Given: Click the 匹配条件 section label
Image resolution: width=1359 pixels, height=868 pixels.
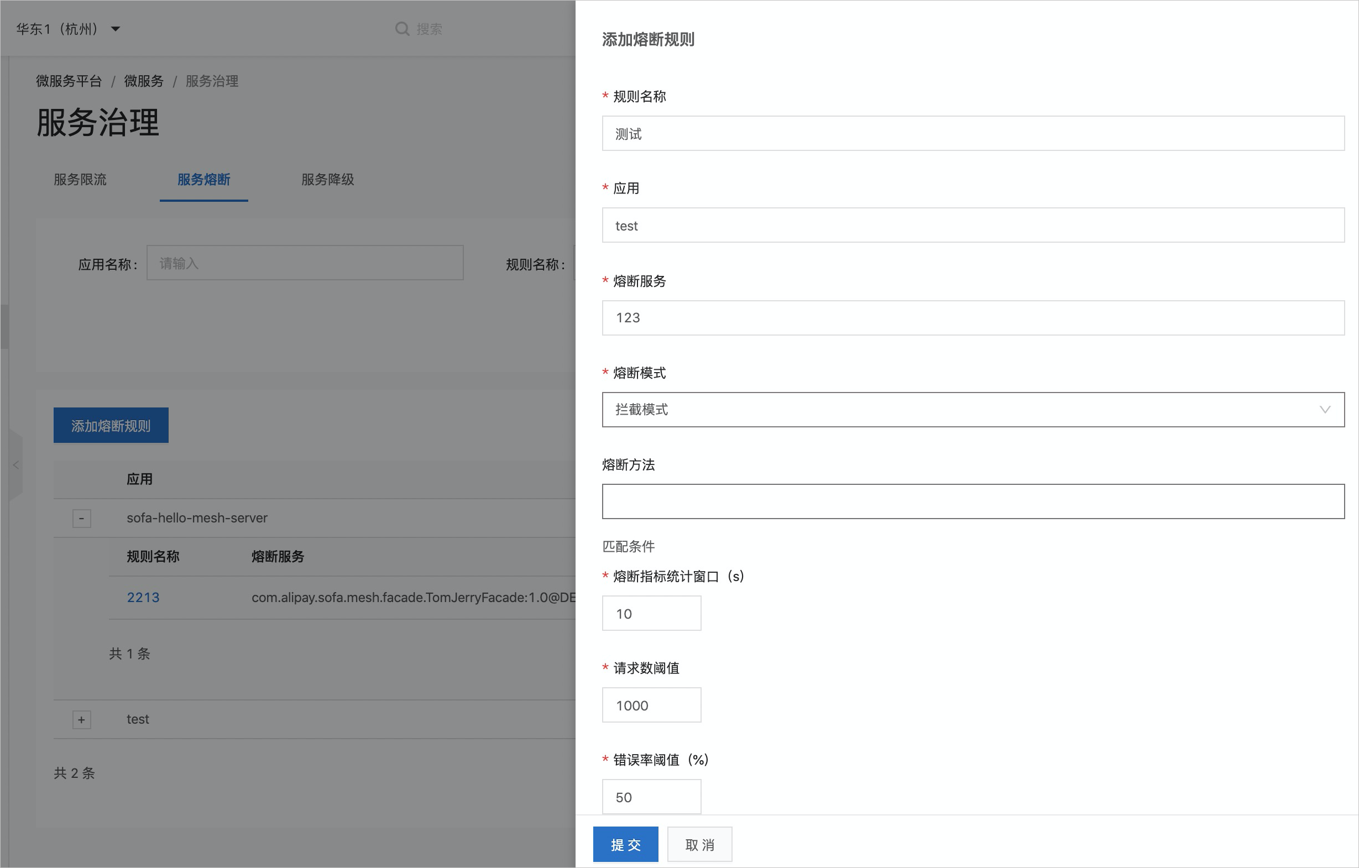Looking at the screenshot, I should [x=629, y=546].
